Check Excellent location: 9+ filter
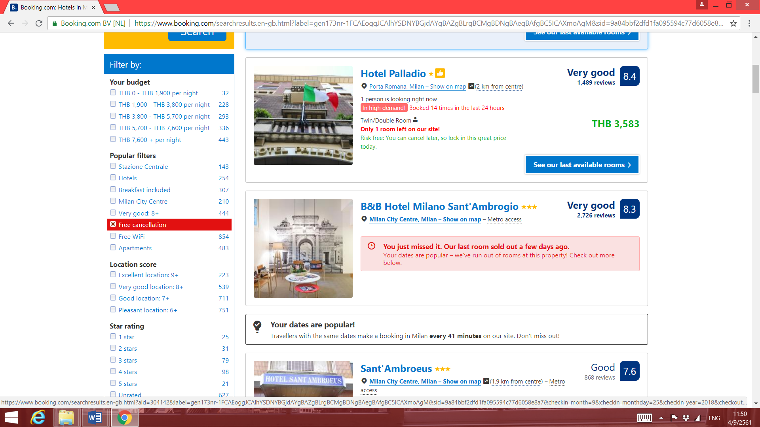Viewport: 760px width, 427px height. tap(113, 274)
